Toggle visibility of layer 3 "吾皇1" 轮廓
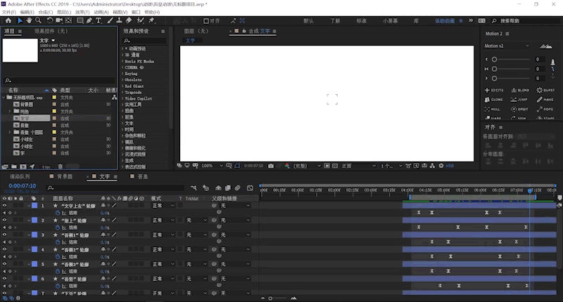This screenshot has width=563, height=302. pyautogui.click(x=4, y=235)
